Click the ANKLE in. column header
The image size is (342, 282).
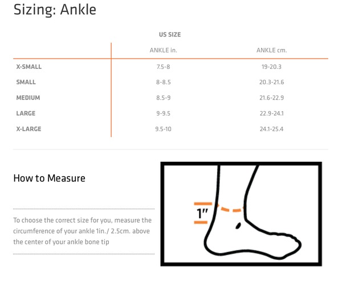coord(163,50)
